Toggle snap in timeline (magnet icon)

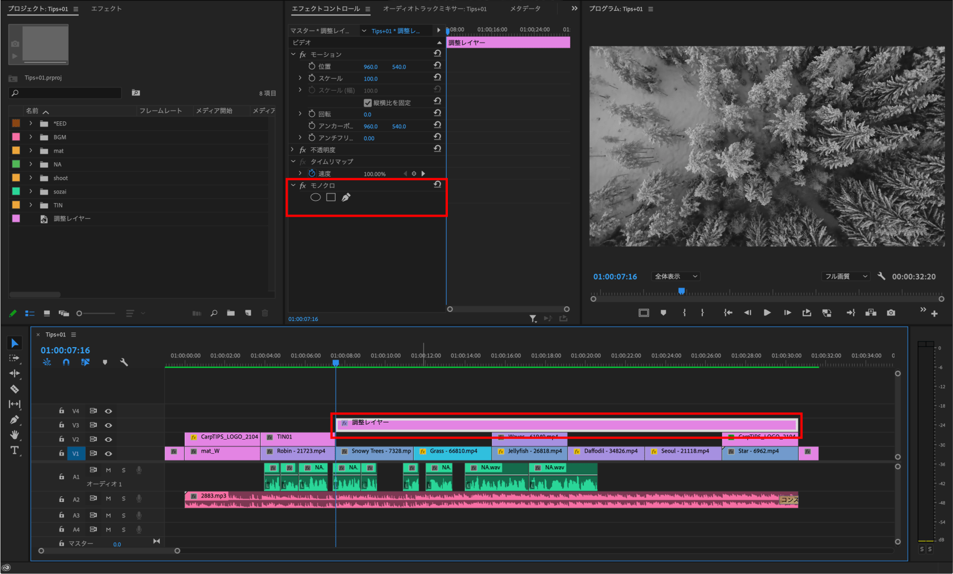coord(66,362)
